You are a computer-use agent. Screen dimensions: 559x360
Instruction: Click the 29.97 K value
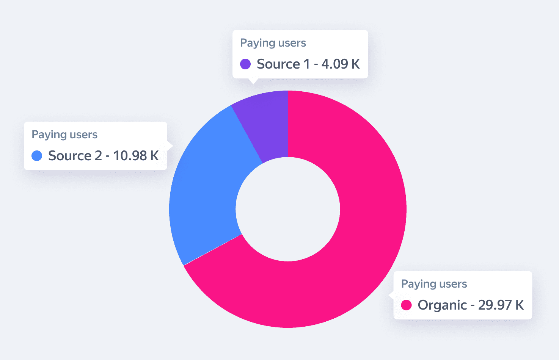[501, 305]
